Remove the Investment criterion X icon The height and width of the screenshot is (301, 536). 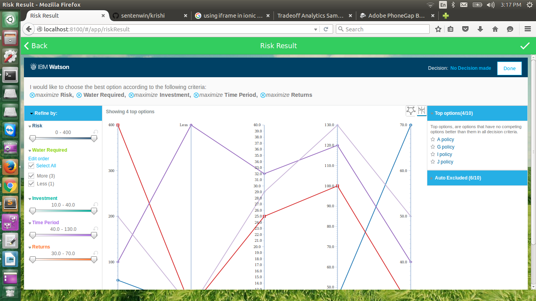coord(131,95)
